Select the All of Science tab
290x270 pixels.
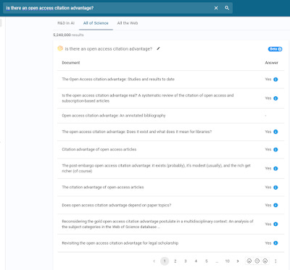[96, 23]
